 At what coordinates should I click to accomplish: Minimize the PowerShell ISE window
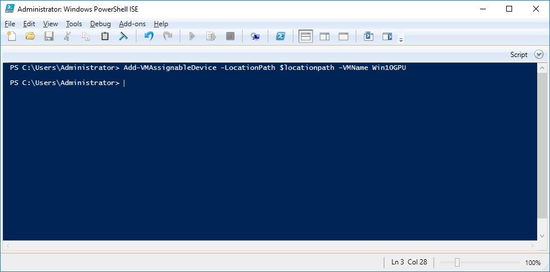[x=482, y=9]
